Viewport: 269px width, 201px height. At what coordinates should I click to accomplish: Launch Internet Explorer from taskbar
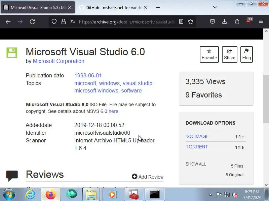[30, 194]
